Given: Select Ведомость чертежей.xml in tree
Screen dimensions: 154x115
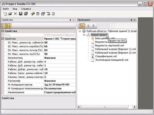Looking at the screenshot, I should [109, 46].
